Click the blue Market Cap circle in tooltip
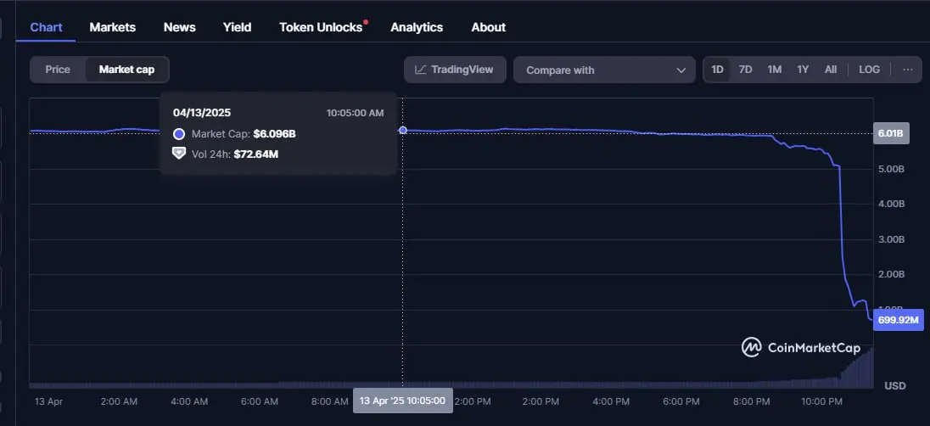The height and width of the screenshot is (426, 930). click(x=179, y=134)
